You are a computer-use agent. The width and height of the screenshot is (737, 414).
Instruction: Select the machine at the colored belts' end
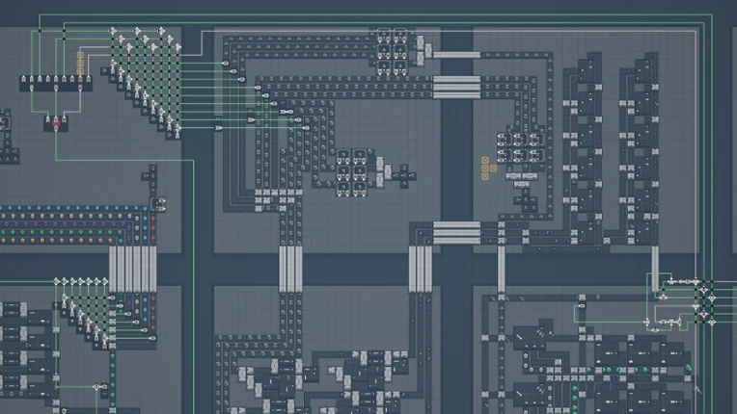pyautogui.click(x=159, y=205)
